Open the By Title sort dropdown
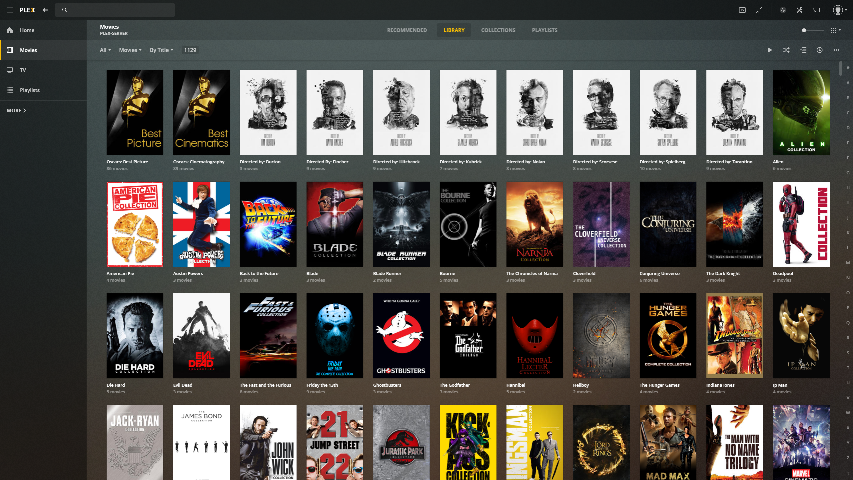 [162, 50]
